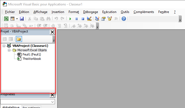Image resolution: width=185 pixels, height=108 pixels.
Task: Open the Properties Window toolbar icon
Action: coord(103,19)
